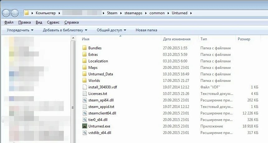
Task: Click Компьютер in the address bar
Action: [x=46, y=13]
